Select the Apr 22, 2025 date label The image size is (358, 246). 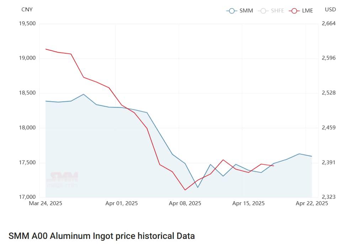[x=312, y=203]
